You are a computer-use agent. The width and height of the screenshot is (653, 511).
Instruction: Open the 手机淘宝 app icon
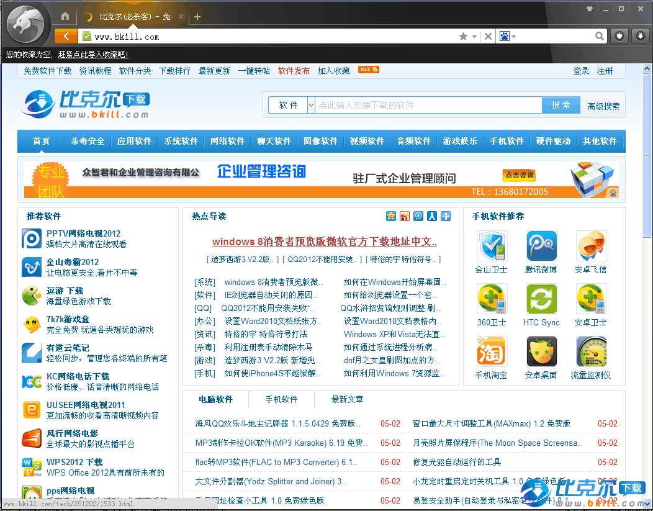tap(492, 352)
